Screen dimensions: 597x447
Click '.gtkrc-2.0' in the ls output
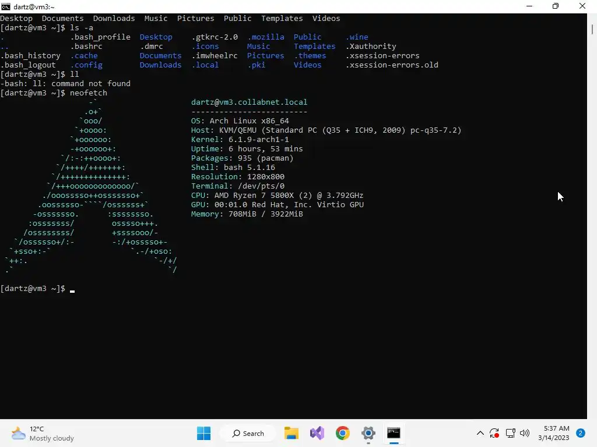[215, 37]
